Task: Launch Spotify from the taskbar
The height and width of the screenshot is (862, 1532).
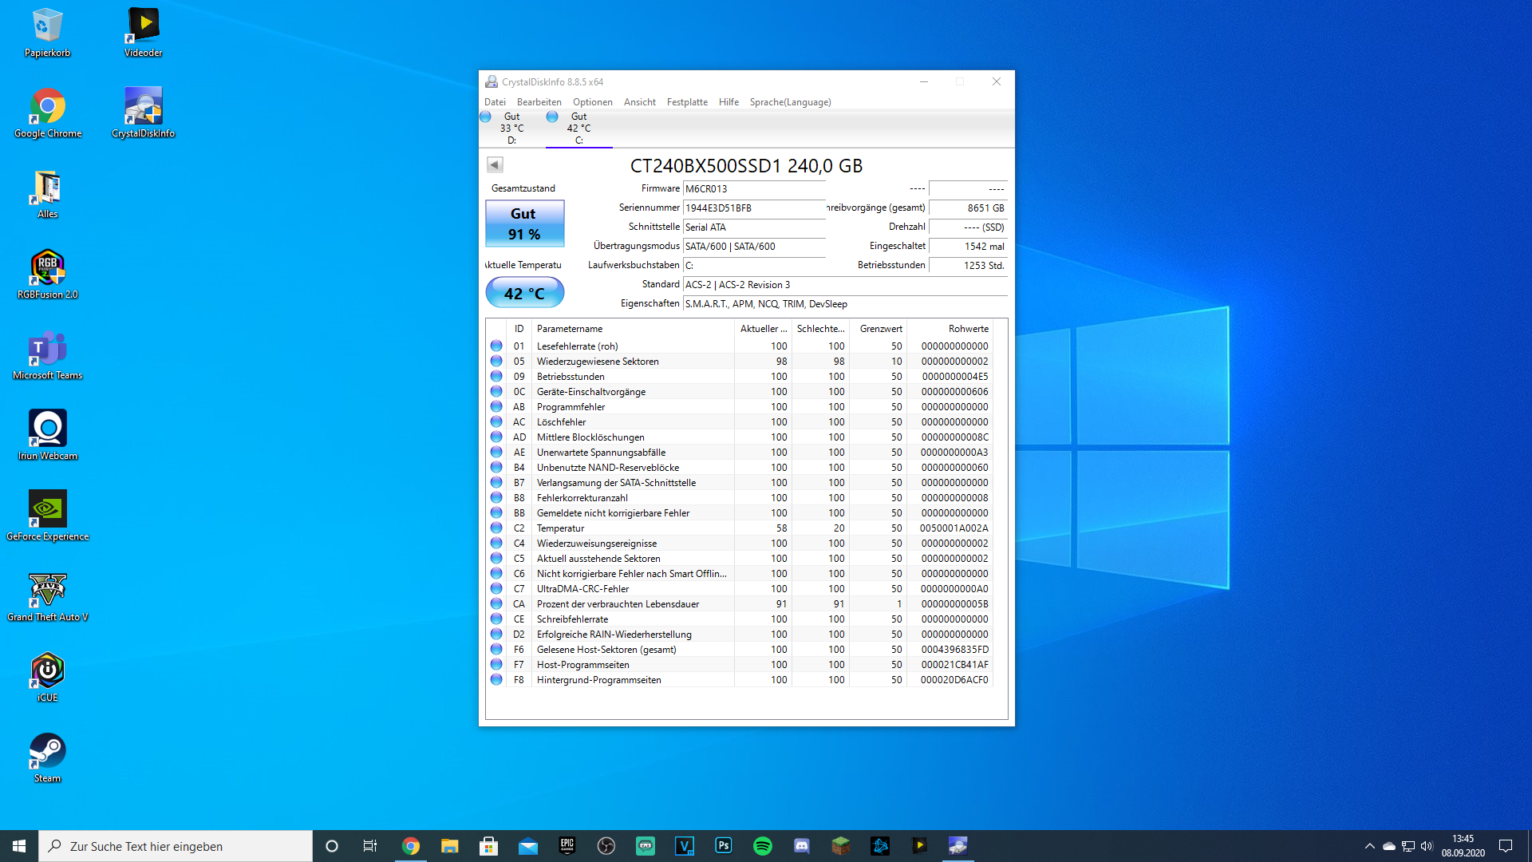Action: coord(762,846)
